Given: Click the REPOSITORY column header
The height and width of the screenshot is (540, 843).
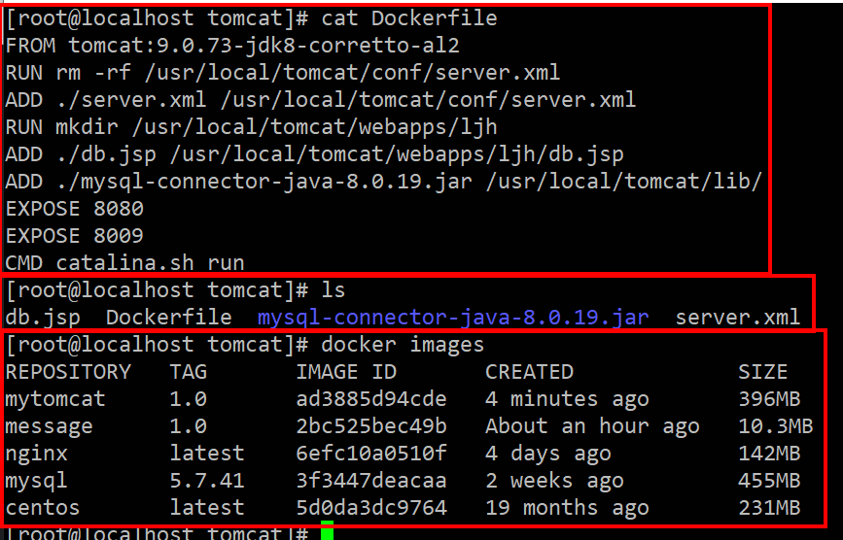Looking at the screenshot, I should (x=68, y=372).
